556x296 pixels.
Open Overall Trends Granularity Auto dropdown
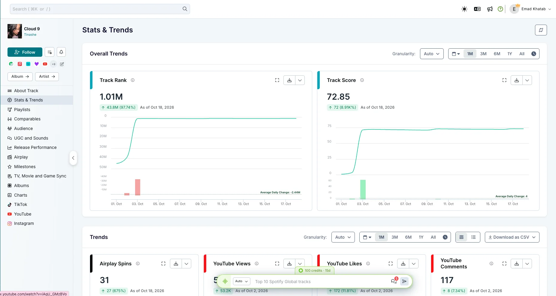click(432, 54)
